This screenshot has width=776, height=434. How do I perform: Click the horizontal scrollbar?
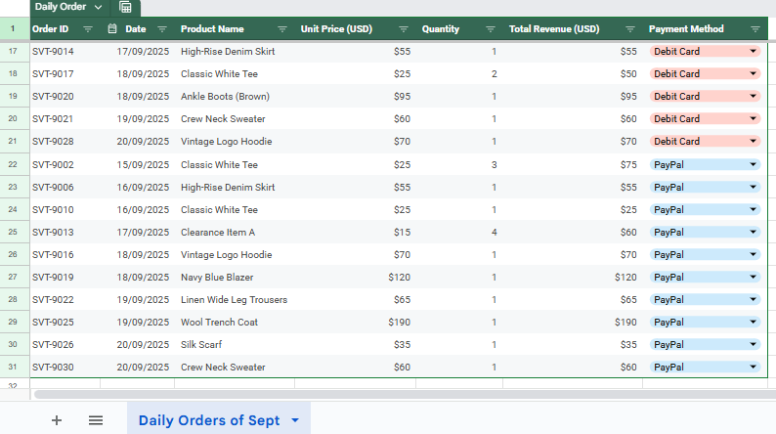[x=404, y=394]
